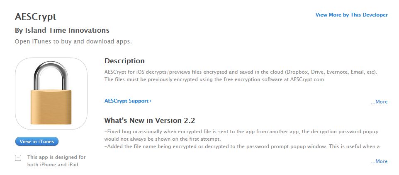The width and height of the screenshot is (399, 175).
Task: Click the Description section heading
Action: [x=124, y=61]
